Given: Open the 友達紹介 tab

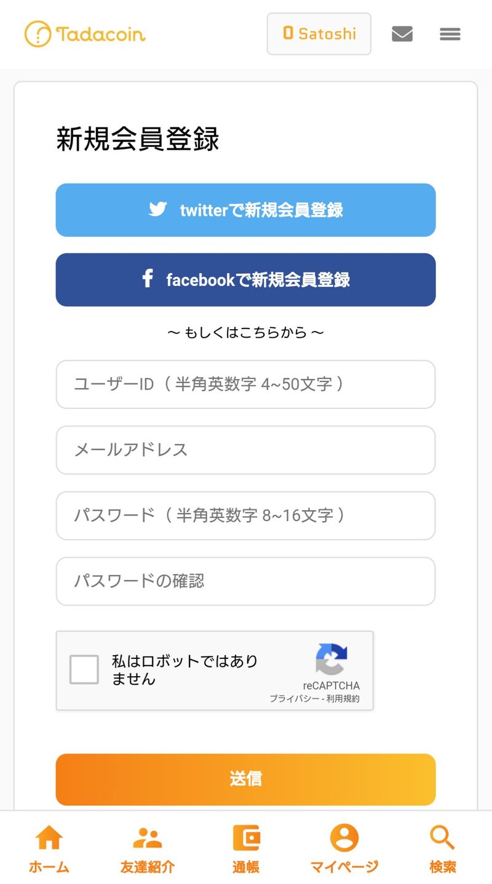Looking at the screenshot, I should (x=148, y=849).
